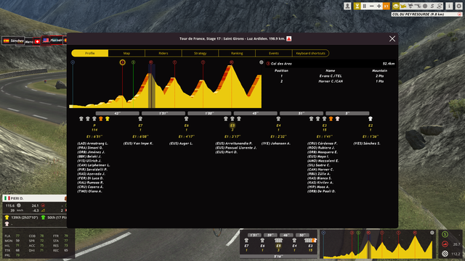This screenshot has width=465, height=261.
Task: Select rider (VIS) Ullrich J.
Action: tap(89, 161)
